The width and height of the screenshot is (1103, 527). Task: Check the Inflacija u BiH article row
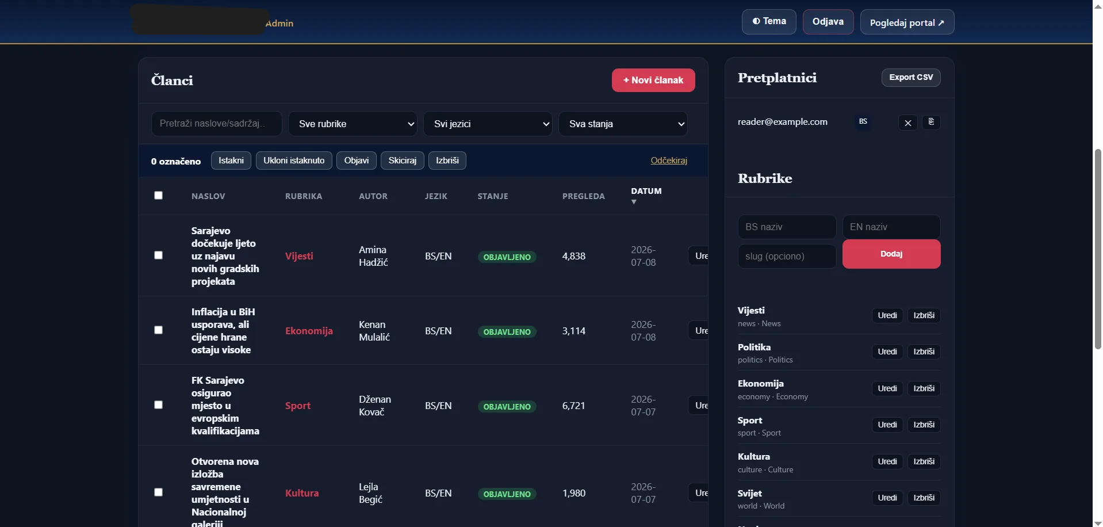(x=159, y=330)
